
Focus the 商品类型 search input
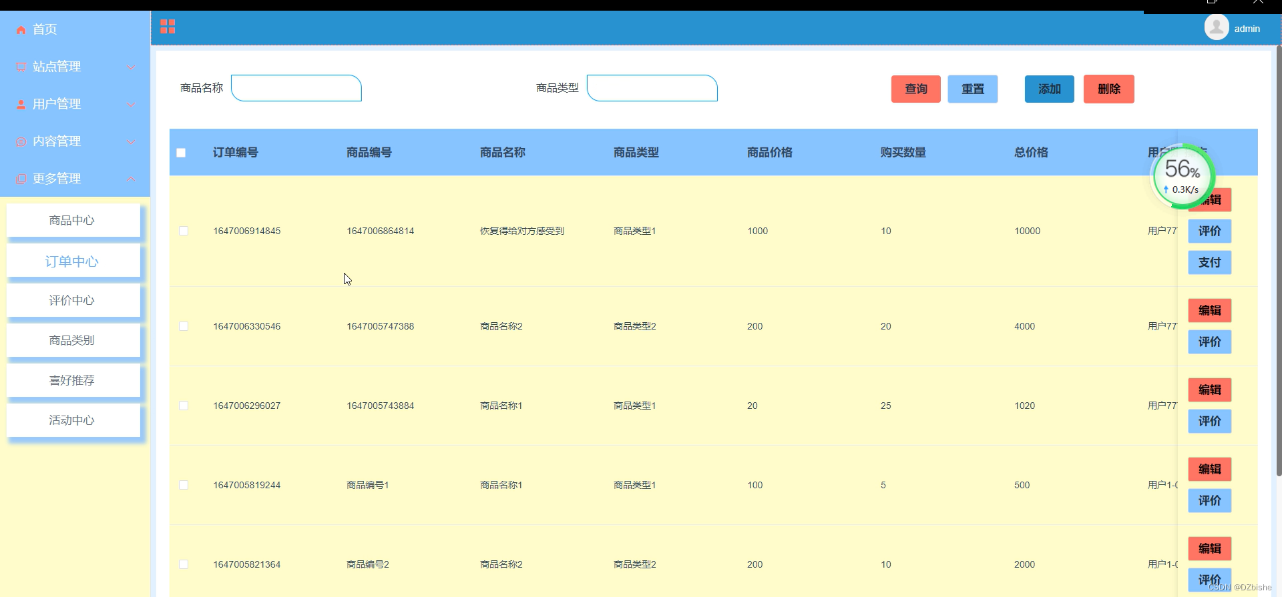pyautogui.click(x=652, y=88)
